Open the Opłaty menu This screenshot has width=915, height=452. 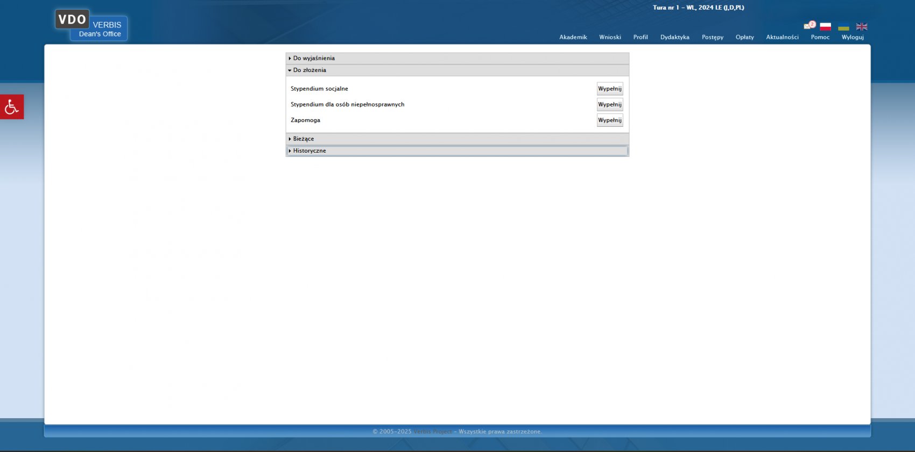pos(744,37)
